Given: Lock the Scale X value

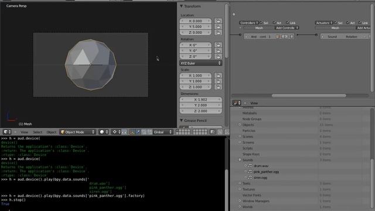Looking at the screenshot, I should [x=218, y=76].
